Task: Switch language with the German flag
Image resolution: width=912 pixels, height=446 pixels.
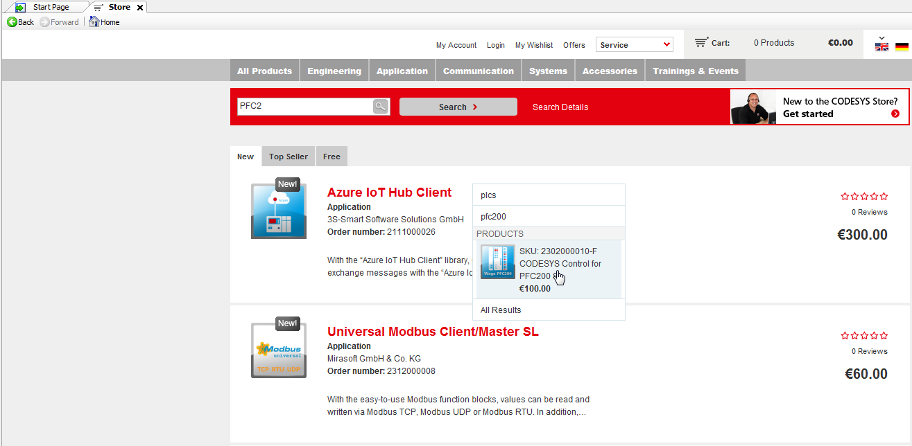Action: 902,47
